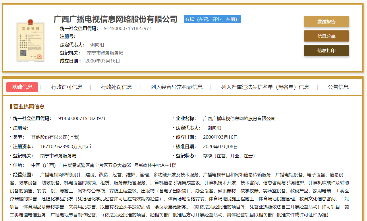Click the 存续（在营、开业、在册）status badge
This screenshot has width=367, height=221.
[212, 19]
